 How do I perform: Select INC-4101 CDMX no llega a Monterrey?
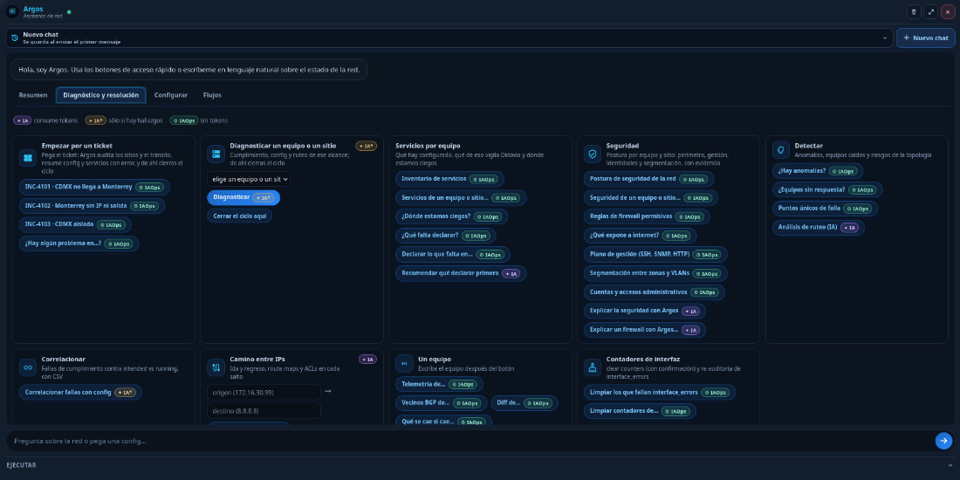click(x=94, y=187)
